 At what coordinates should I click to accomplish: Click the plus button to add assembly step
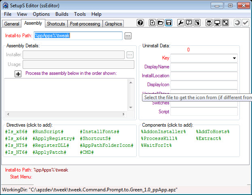(18, 74)
